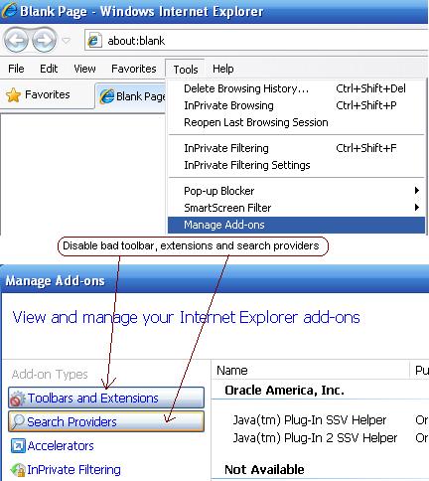Click the browser Back arrow button
Screen dimensions: 429x481
click(16, 41)
